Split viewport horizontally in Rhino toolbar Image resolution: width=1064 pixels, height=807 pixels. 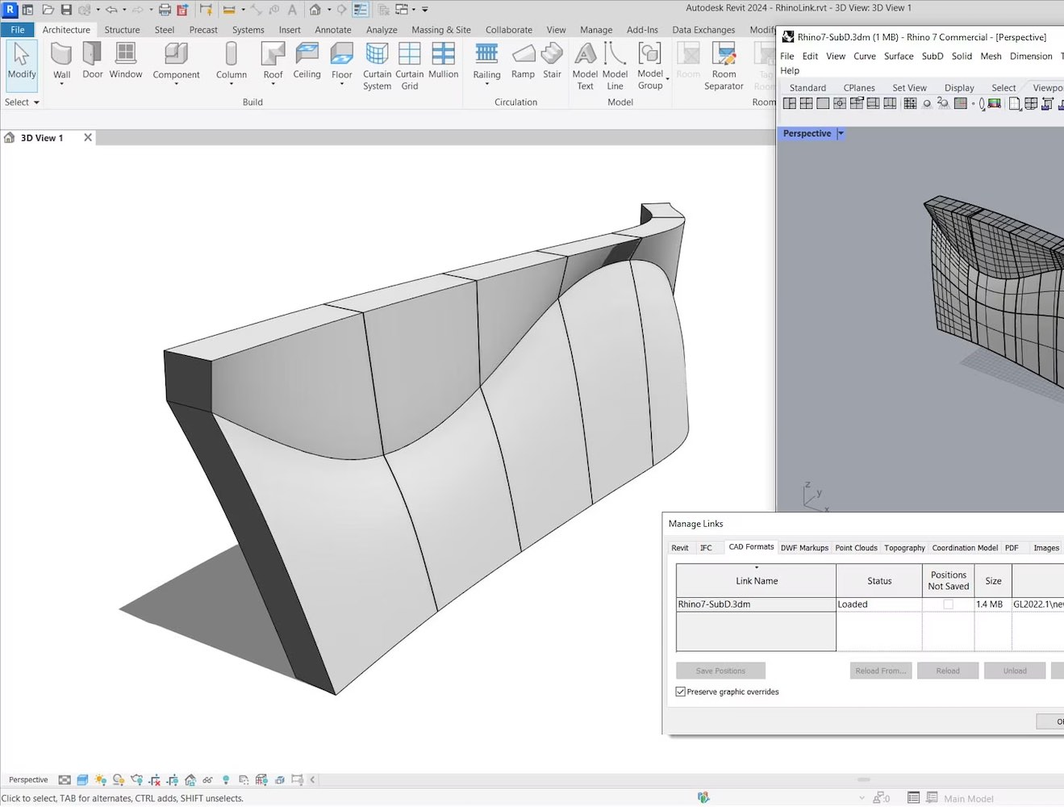874,103
